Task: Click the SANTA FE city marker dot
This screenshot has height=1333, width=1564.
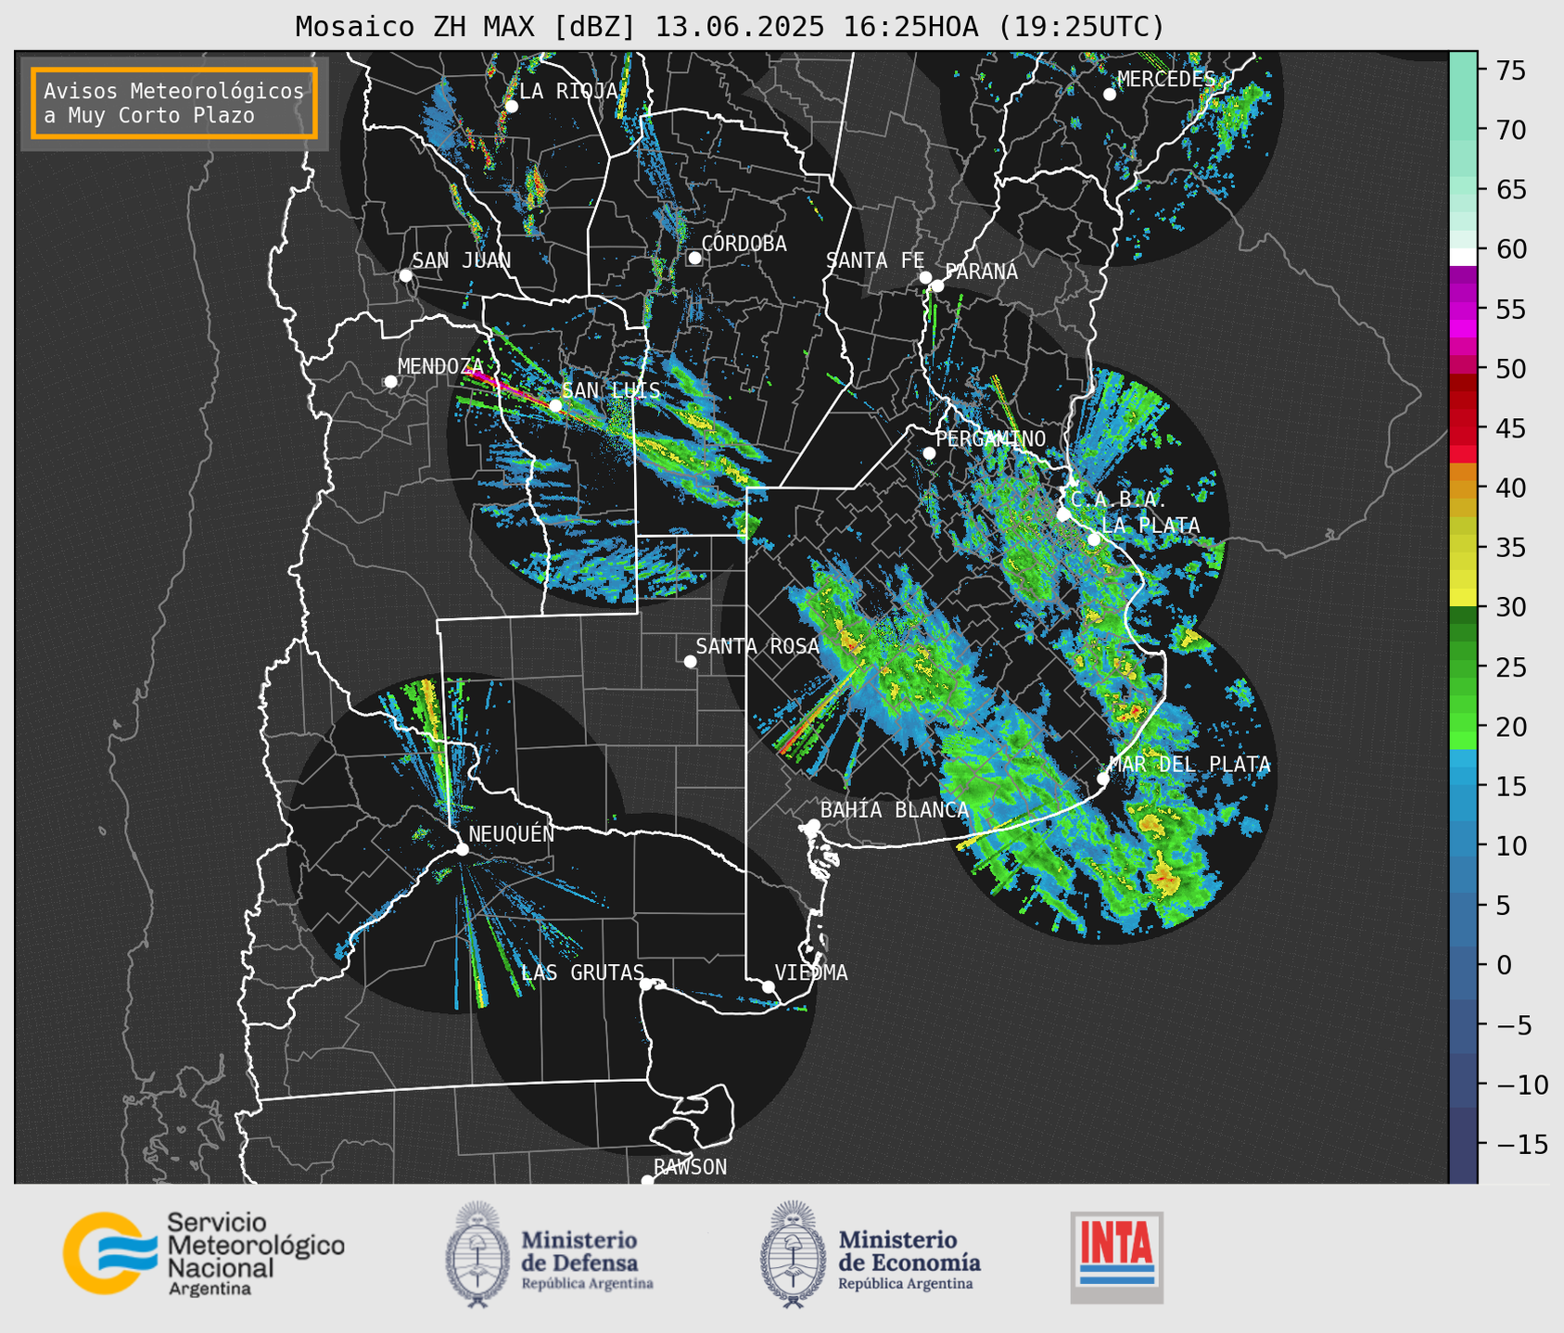Action: pos(925,277)
